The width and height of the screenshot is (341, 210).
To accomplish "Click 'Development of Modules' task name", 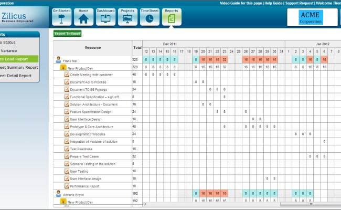I will coord(88,134).
